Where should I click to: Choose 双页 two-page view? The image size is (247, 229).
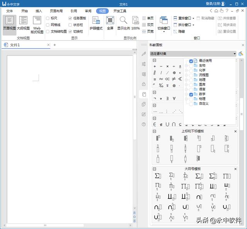coord(148,25)
